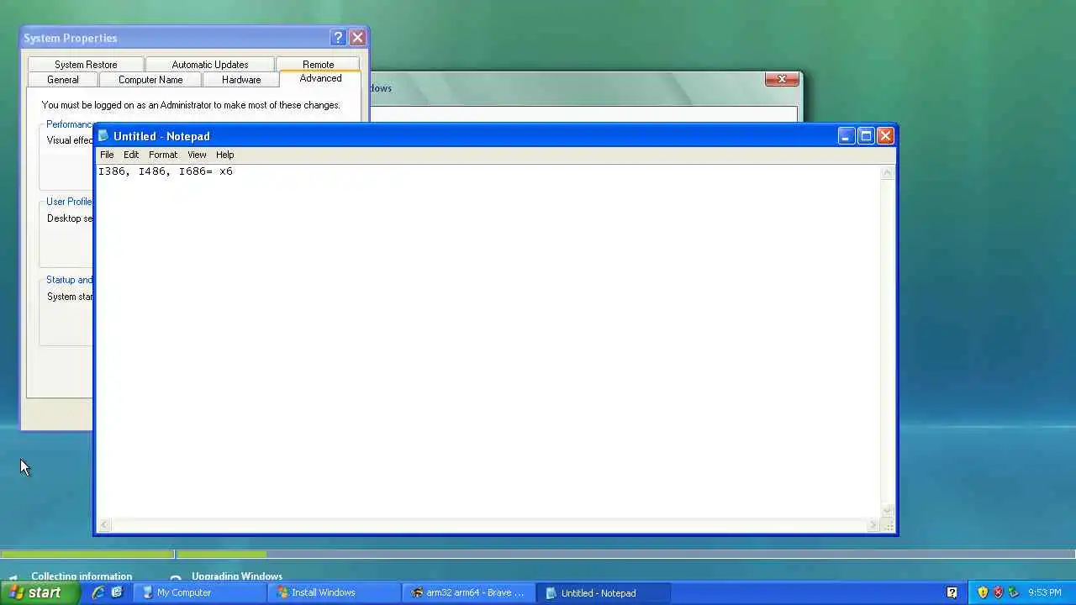Maximize the Notepad window

pos(866,136)
